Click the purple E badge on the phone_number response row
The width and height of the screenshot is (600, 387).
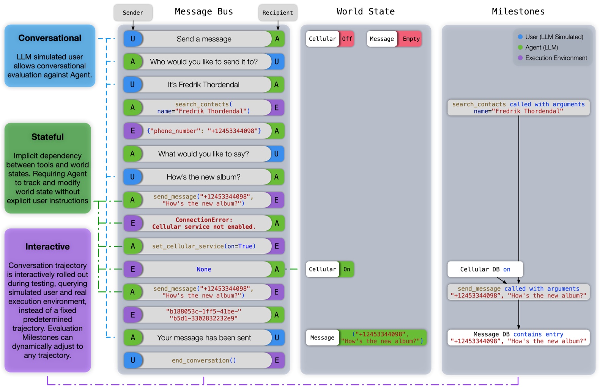[x=133, y=131]
